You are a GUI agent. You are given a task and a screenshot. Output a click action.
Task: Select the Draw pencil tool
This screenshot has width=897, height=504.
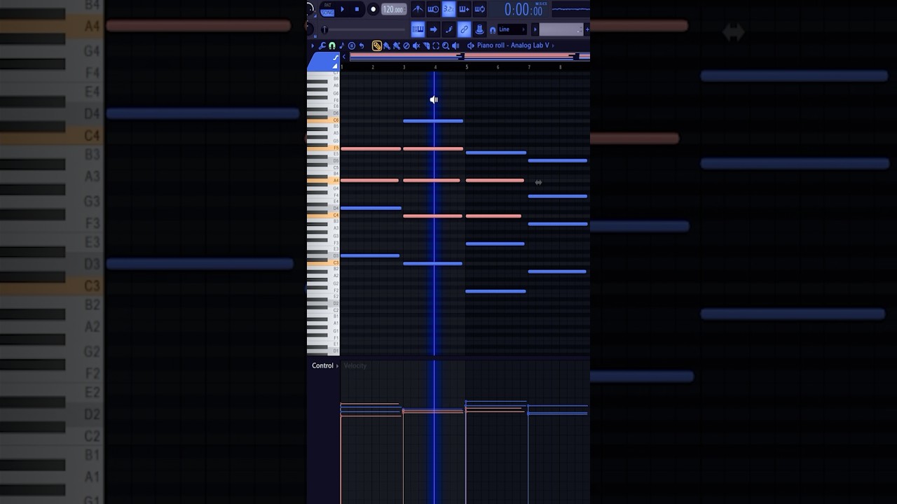pos(377,45)
